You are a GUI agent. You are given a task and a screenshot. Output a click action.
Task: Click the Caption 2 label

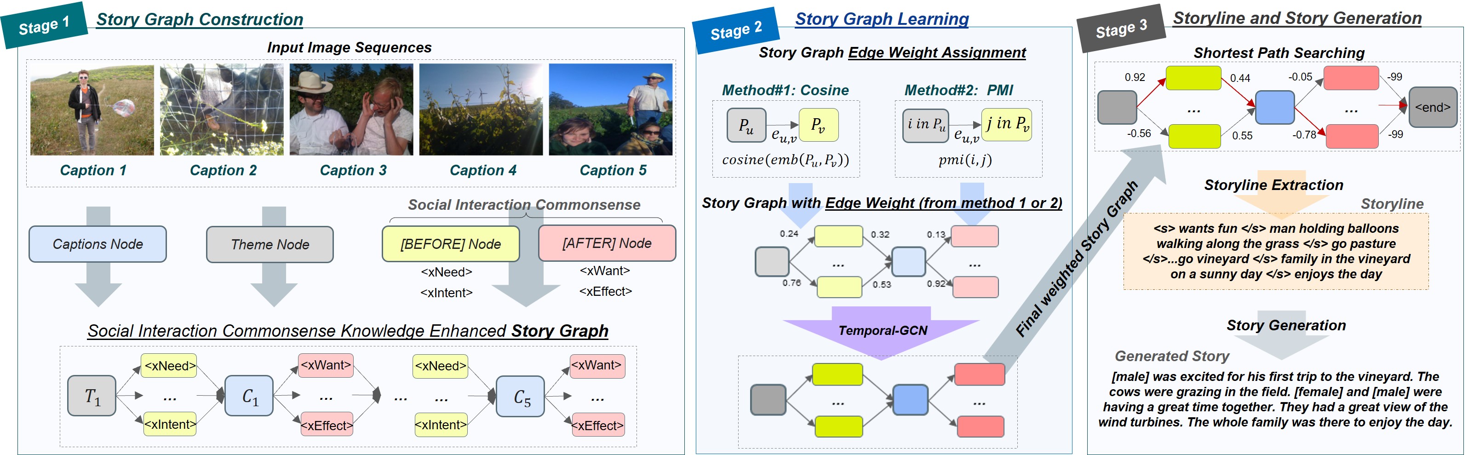(x=223, y=170)
